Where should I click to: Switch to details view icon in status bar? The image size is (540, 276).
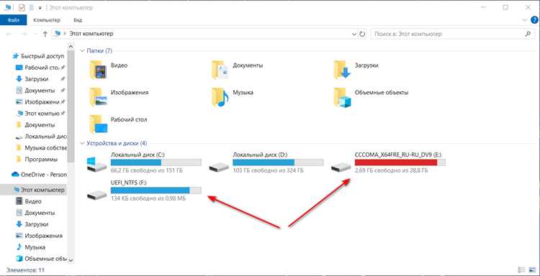tap(522, 270)
